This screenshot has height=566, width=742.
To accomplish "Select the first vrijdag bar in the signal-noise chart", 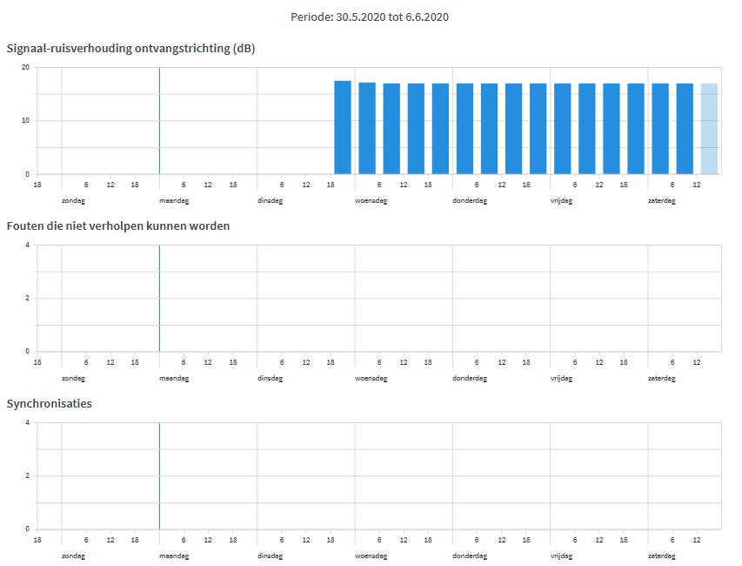I will click(562, 129).
